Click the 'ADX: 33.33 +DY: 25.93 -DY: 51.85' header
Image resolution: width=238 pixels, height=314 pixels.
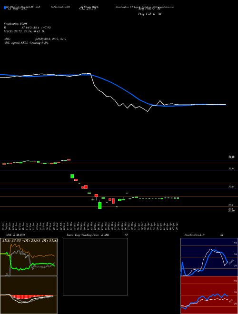coord(30,241)
